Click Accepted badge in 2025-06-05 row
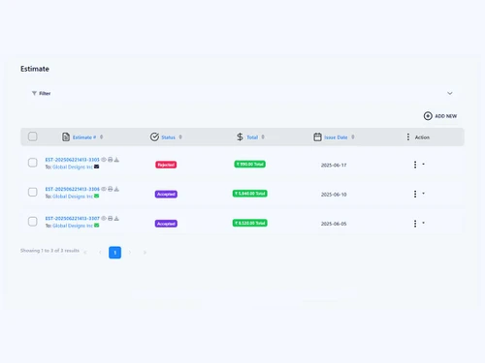 point(166,224)
